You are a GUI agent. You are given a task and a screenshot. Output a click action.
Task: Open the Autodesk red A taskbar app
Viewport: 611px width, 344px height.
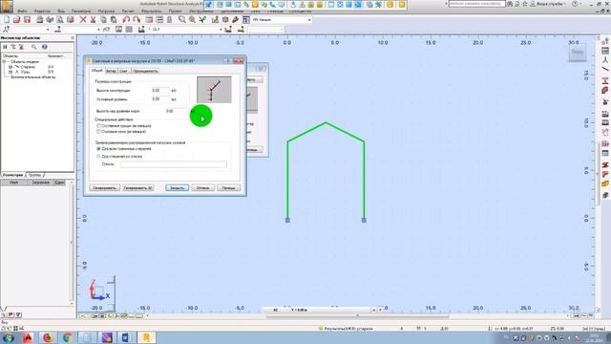point(28,337)
